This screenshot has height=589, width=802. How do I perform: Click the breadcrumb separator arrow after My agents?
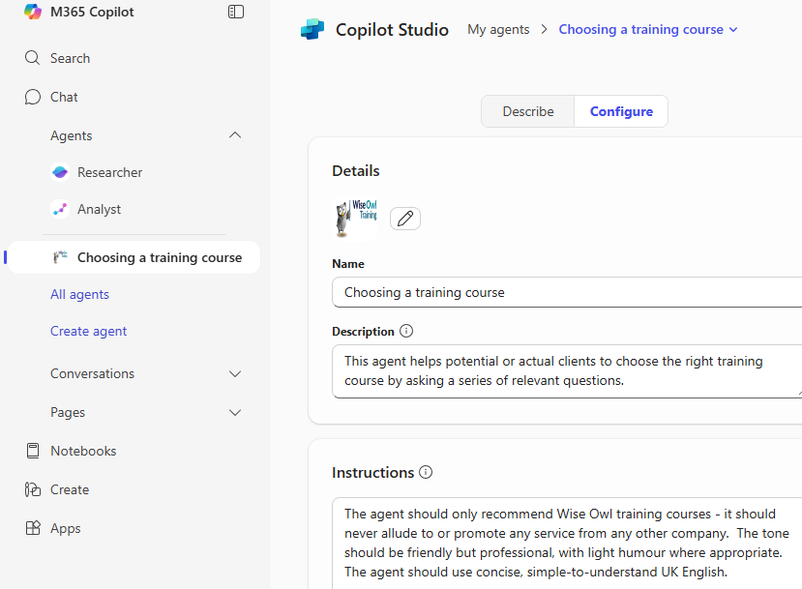coord(545,30)
